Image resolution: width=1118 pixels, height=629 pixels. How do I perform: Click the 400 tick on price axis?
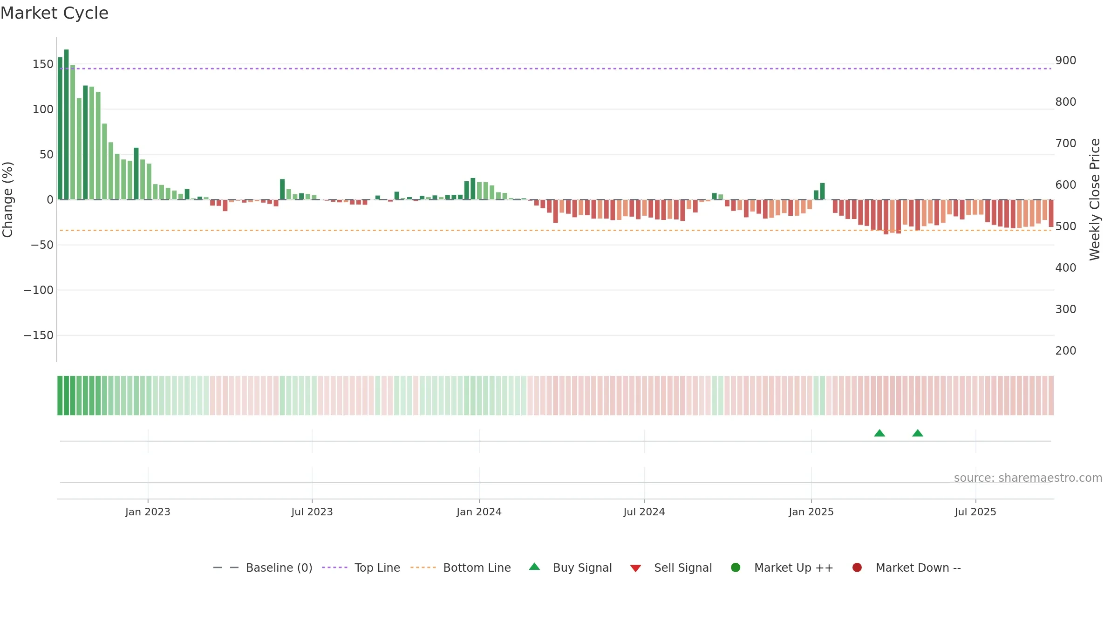tap(1066, 268)
